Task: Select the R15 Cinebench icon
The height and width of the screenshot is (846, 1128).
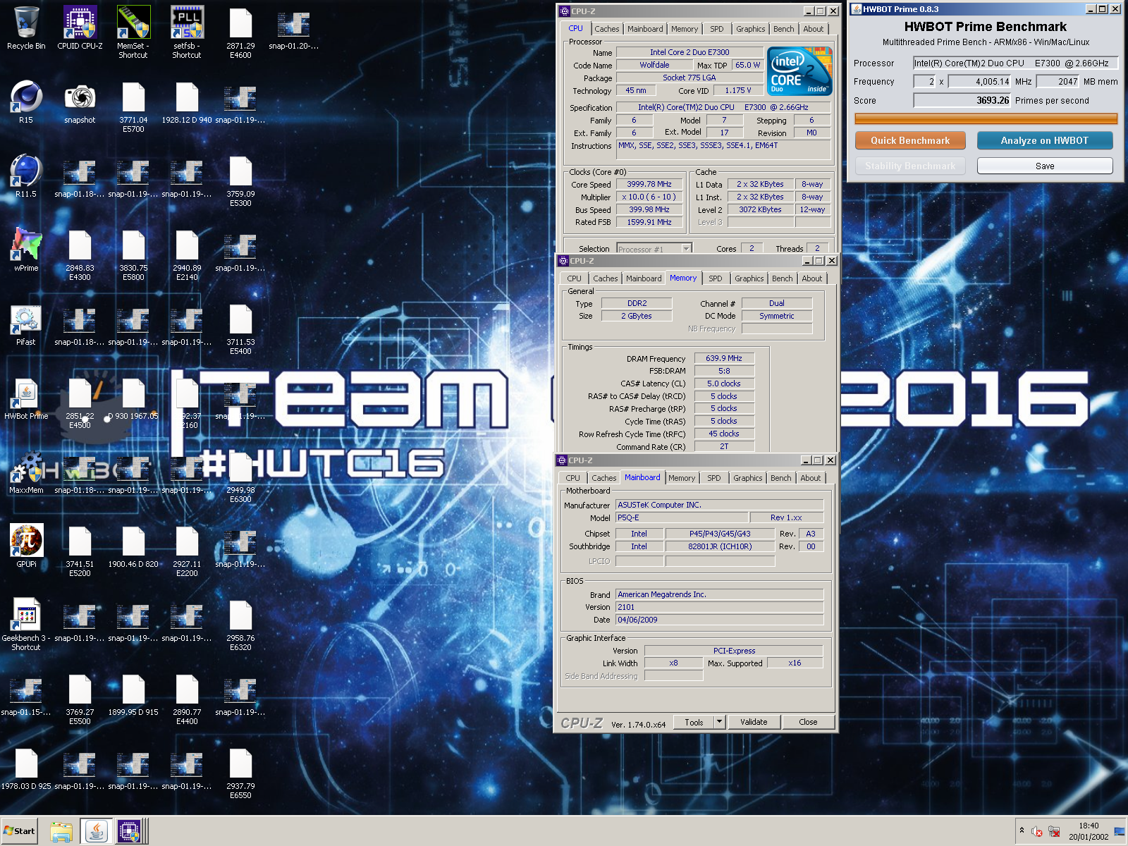Action: point(26,102)
